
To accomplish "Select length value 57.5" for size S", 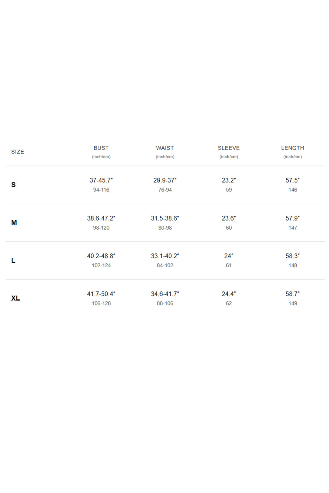I will coord(292,180).
